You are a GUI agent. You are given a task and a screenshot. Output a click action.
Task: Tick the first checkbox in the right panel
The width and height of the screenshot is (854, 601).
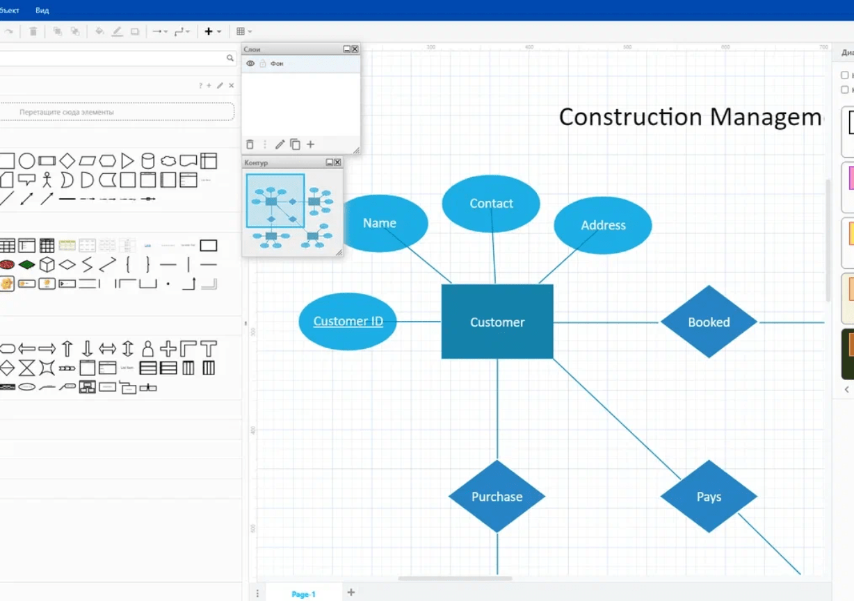click(844, 75)
